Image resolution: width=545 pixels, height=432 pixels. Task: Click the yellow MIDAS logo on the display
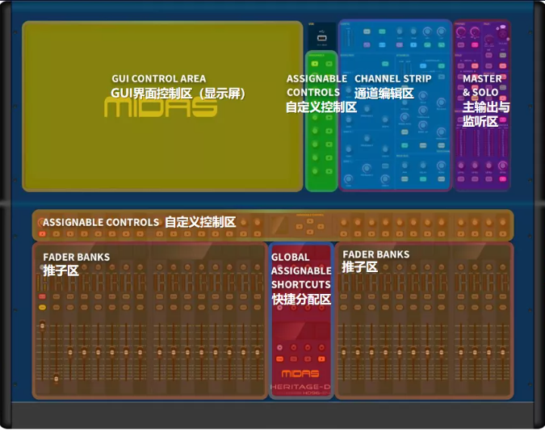point(161,109)
